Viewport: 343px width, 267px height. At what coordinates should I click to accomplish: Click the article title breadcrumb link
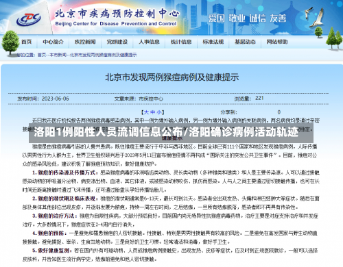[103, 55]
